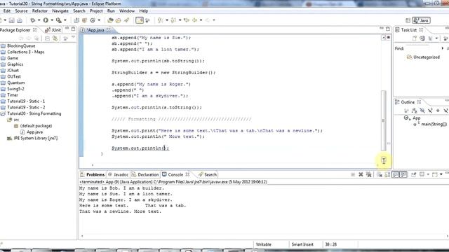The height and width of the screenshot is (252, 449).
Task: Switch to the Problems tab
Action: (93, 174)
